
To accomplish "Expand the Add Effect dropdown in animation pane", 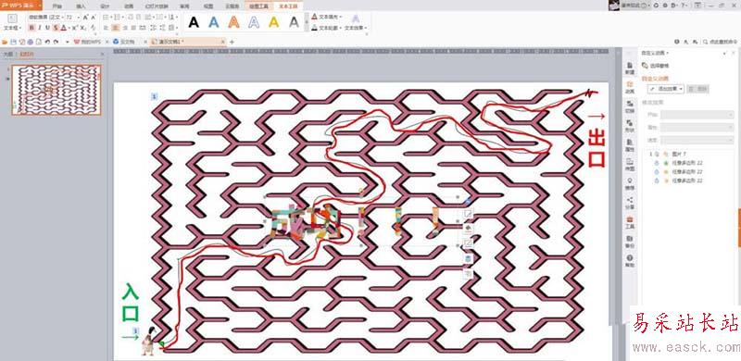I will point(666,89).
